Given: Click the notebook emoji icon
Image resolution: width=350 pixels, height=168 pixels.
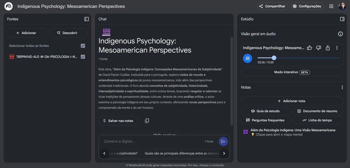Looking at the screenshot, I should pos(106,32).
